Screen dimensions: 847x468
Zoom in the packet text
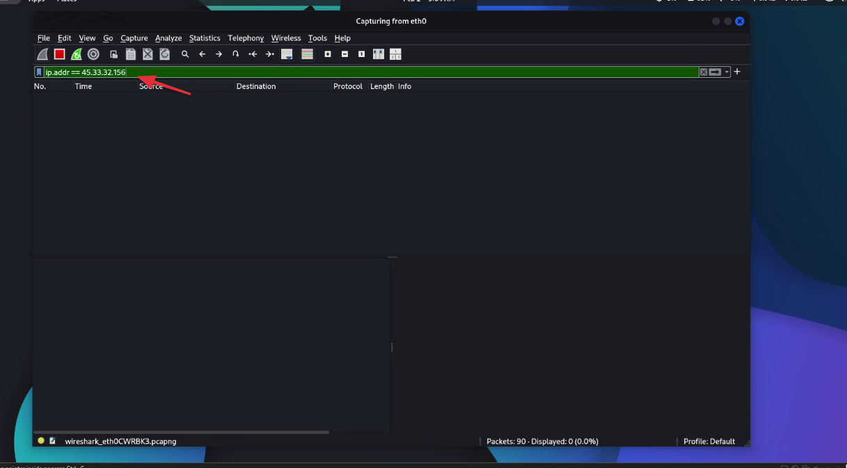328,54
